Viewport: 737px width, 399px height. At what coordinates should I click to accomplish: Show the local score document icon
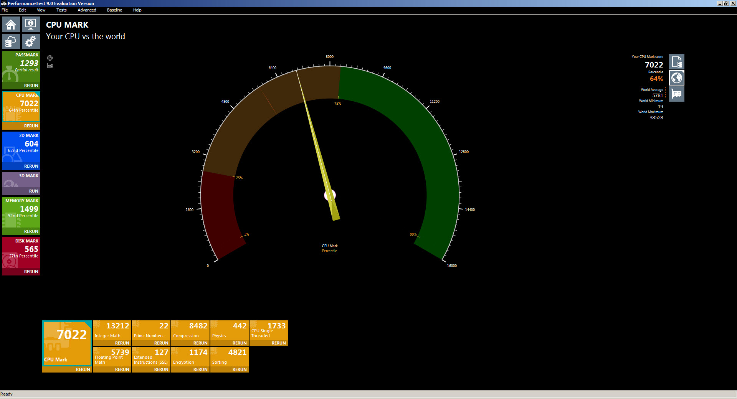677,62
